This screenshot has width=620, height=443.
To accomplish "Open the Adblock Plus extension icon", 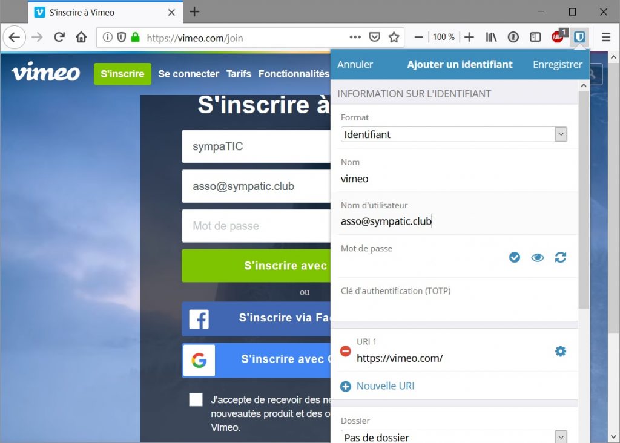I will click(x=558, y=38).
